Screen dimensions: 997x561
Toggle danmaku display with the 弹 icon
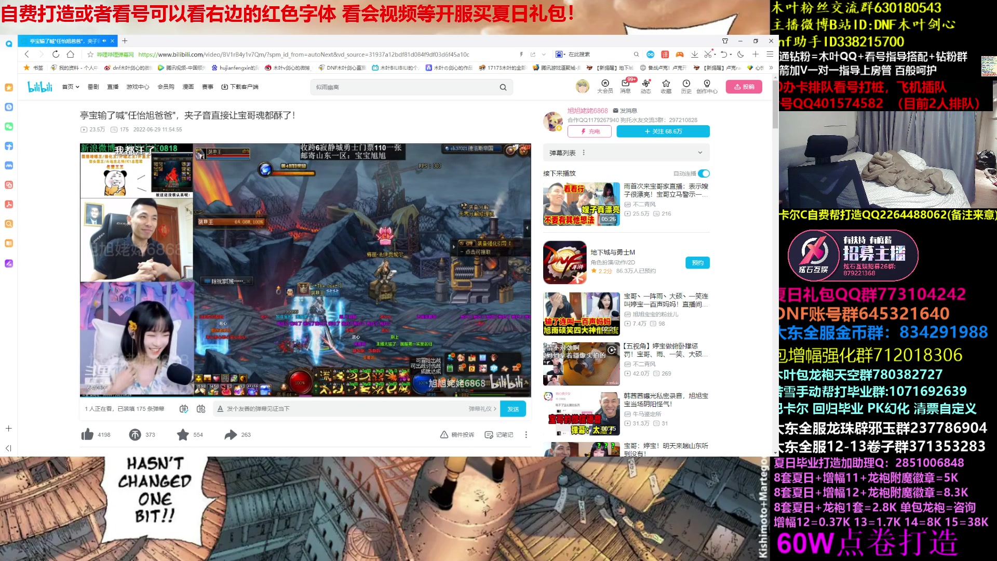(184, 409)
